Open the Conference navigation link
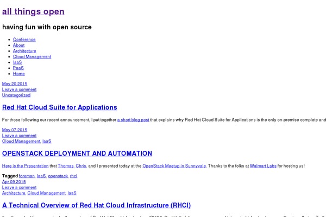Screen dimensions: 326x217 pyautogui.click(x=24, y=40)
